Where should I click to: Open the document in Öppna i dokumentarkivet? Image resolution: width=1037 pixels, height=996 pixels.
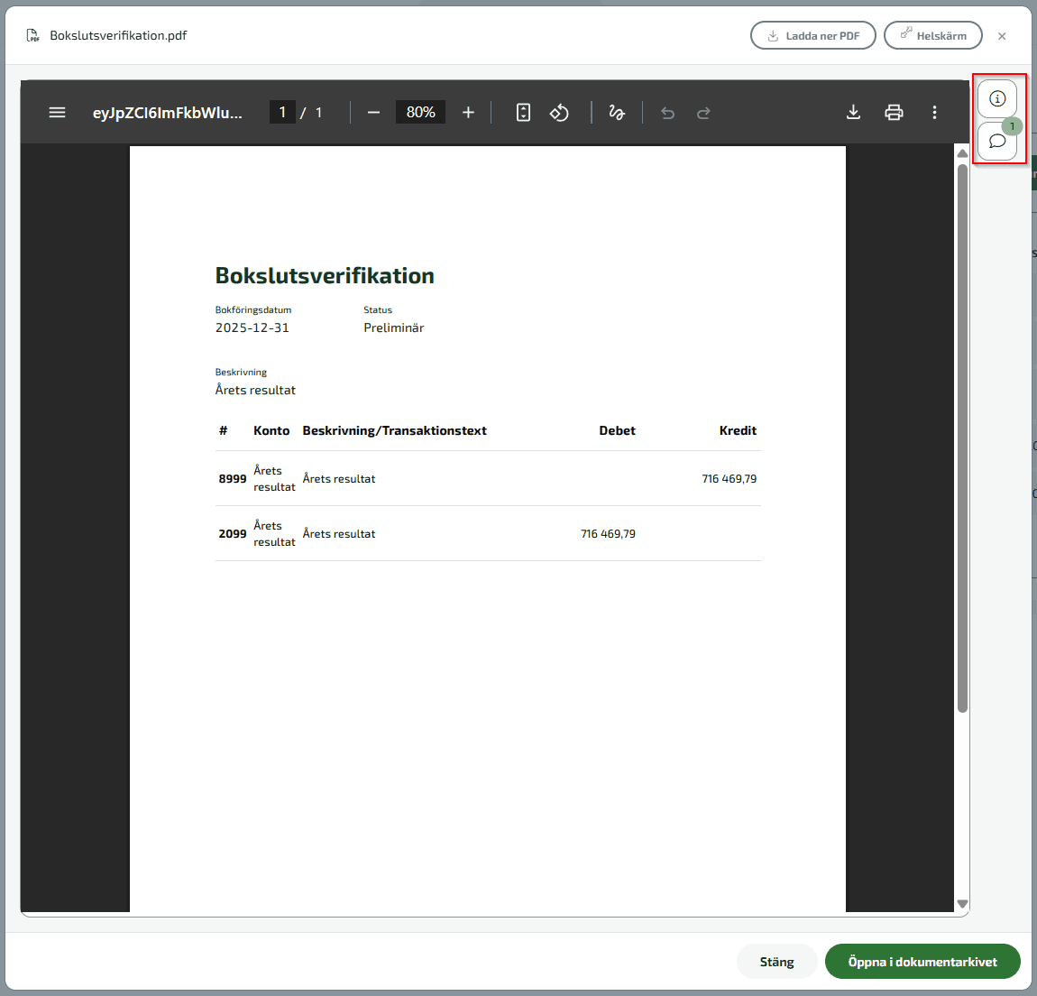[922, 961]
